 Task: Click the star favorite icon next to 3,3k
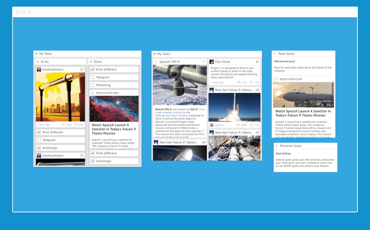click(x=251, y=82)
